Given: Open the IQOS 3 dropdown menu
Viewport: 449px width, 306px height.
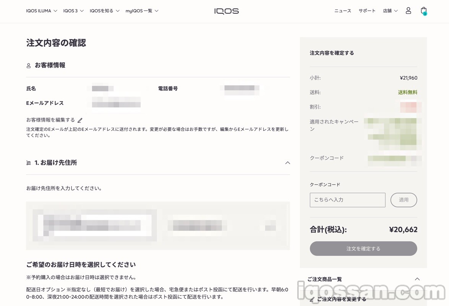Looking at the screenshot, I should pos(73,11).
